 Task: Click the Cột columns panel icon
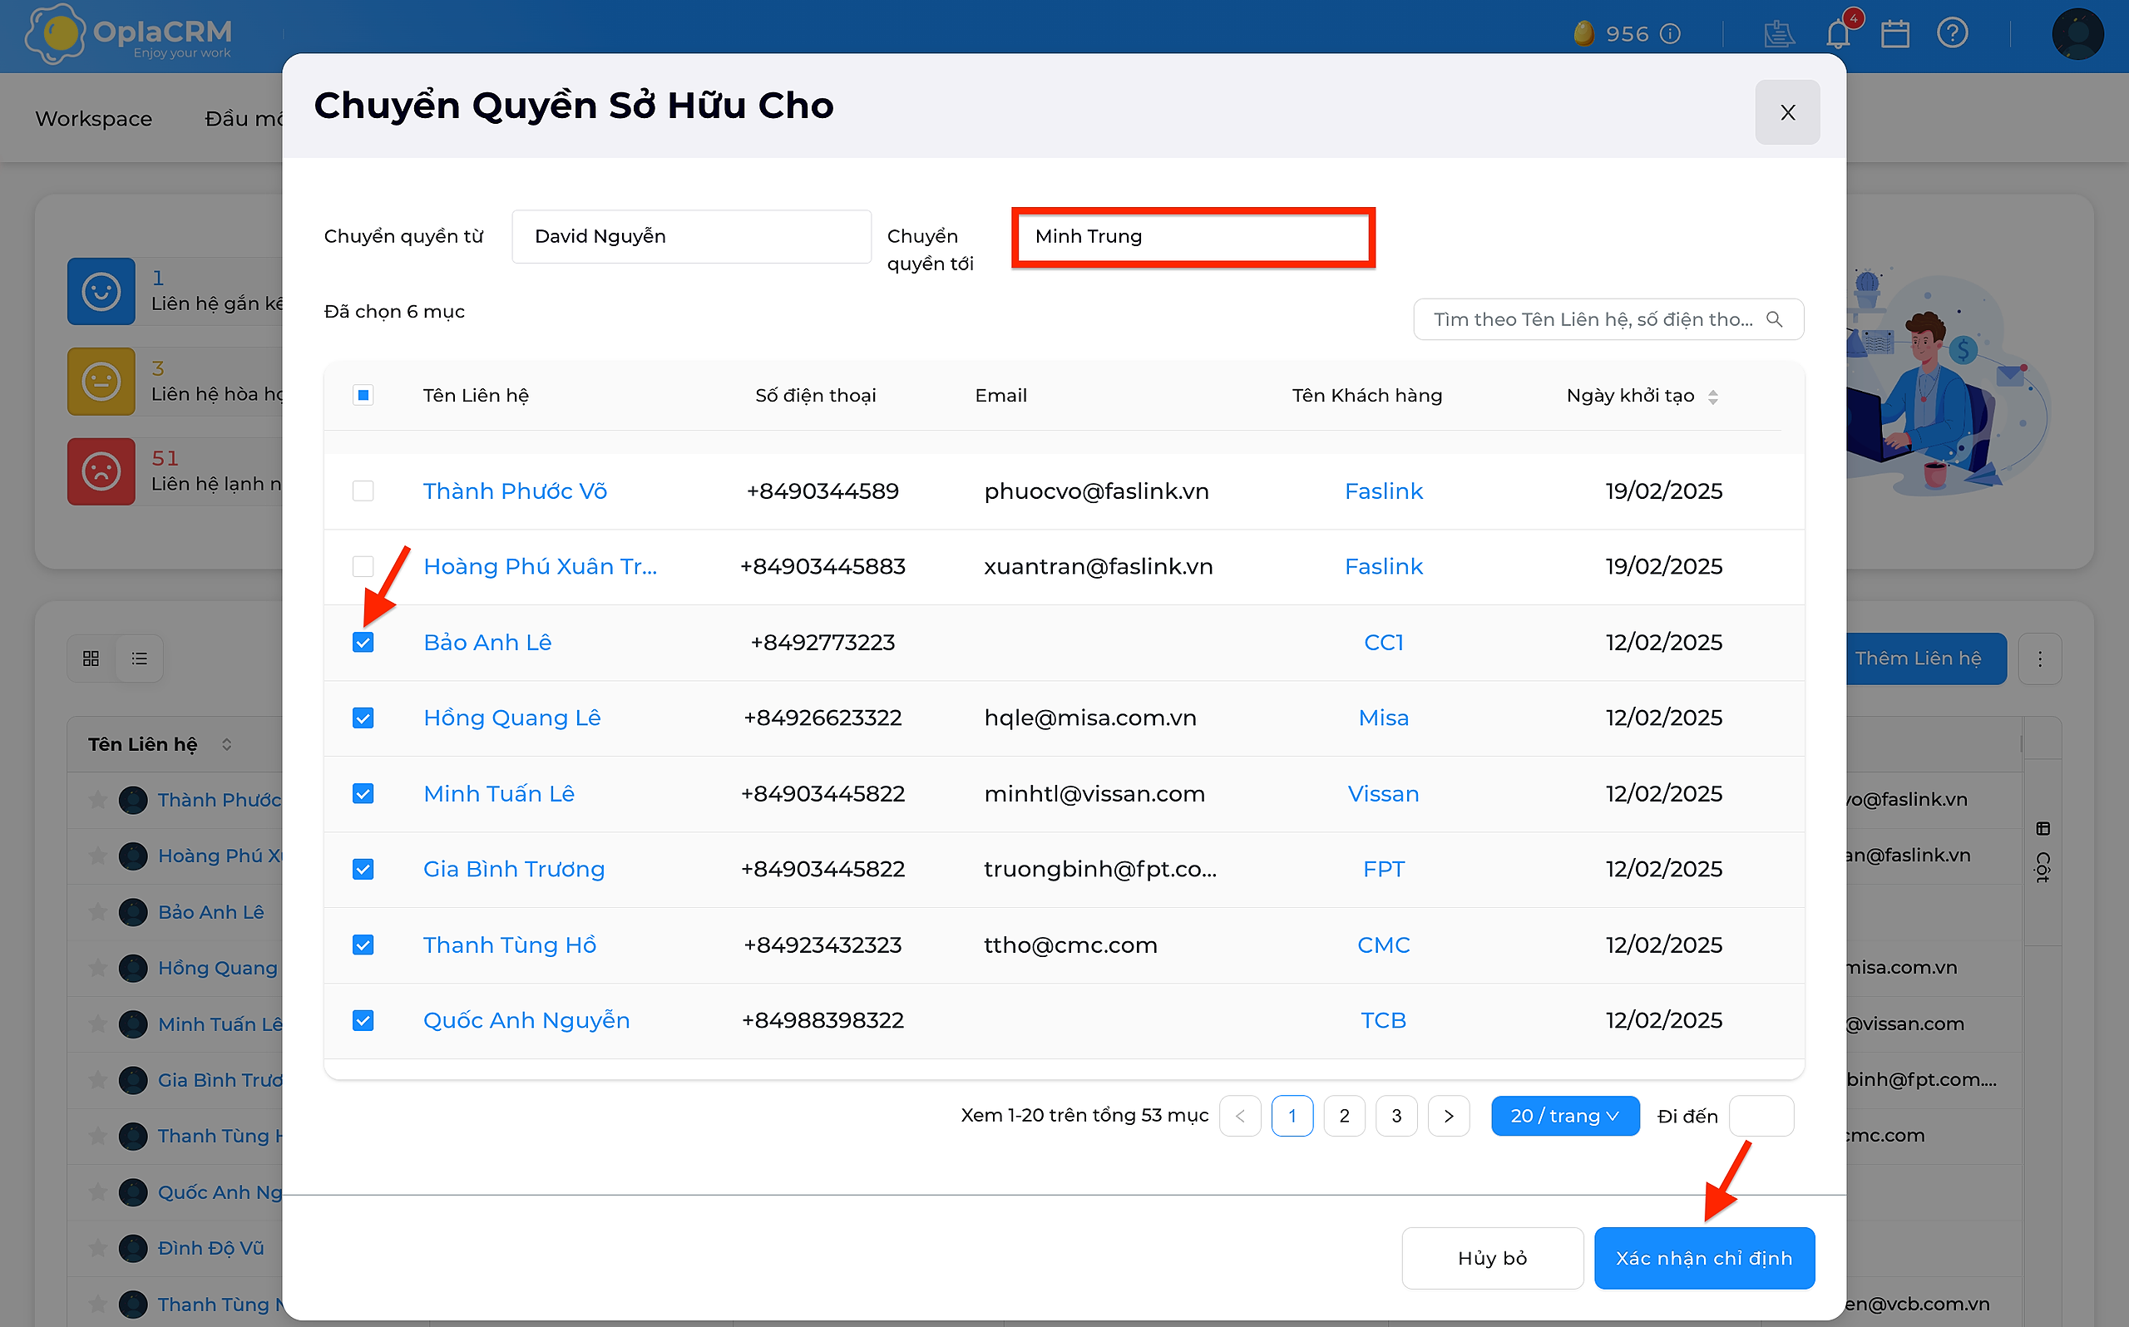[2043, 828]
